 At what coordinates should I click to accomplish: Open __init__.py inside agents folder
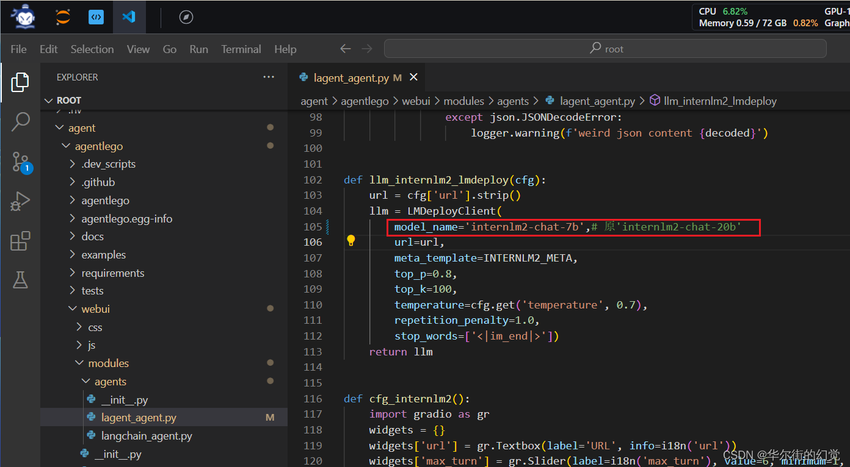pyautogui.click(x=125, y=400)
